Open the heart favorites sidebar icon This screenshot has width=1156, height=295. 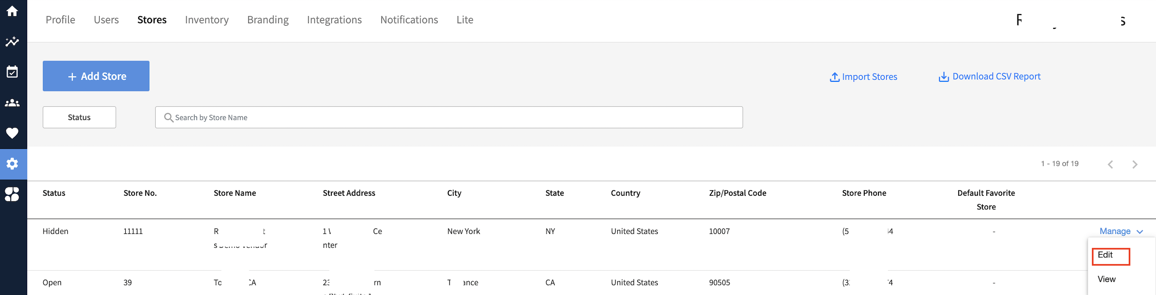tap(12, 133)
